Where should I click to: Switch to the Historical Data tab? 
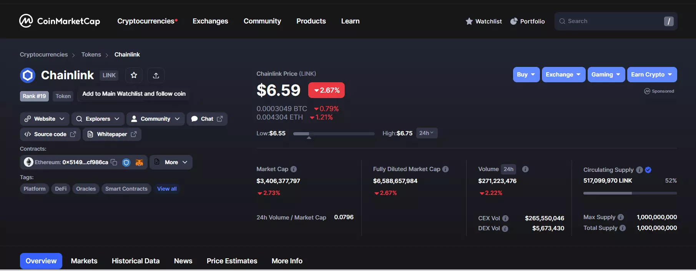point(136,261)
